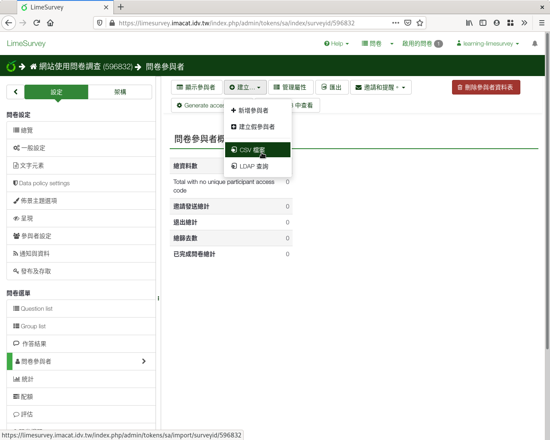Toggle the 建立 create dropdown button
Image resolution: width=550 pixels, height=440 pixels.
coord(245,87)
